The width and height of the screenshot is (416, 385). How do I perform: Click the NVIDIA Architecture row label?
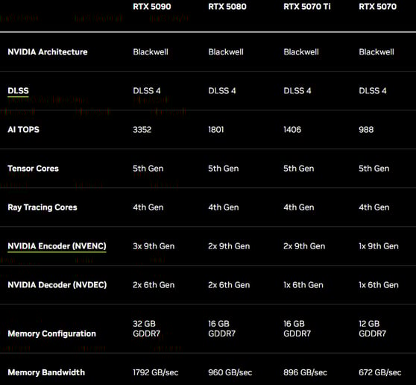point(48,51)
